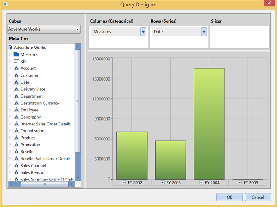Click the Sales Channel dimension icon
The height and width of the screenshot is (207, 277).
coord(17,166)
